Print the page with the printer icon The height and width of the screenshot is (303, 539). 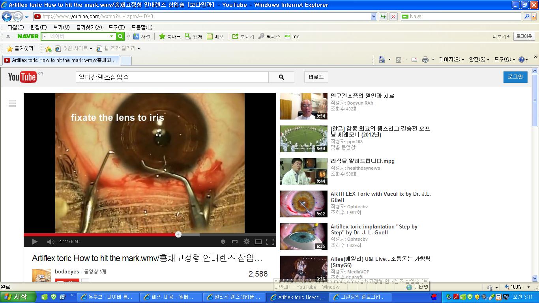click(x=425, y=60)
